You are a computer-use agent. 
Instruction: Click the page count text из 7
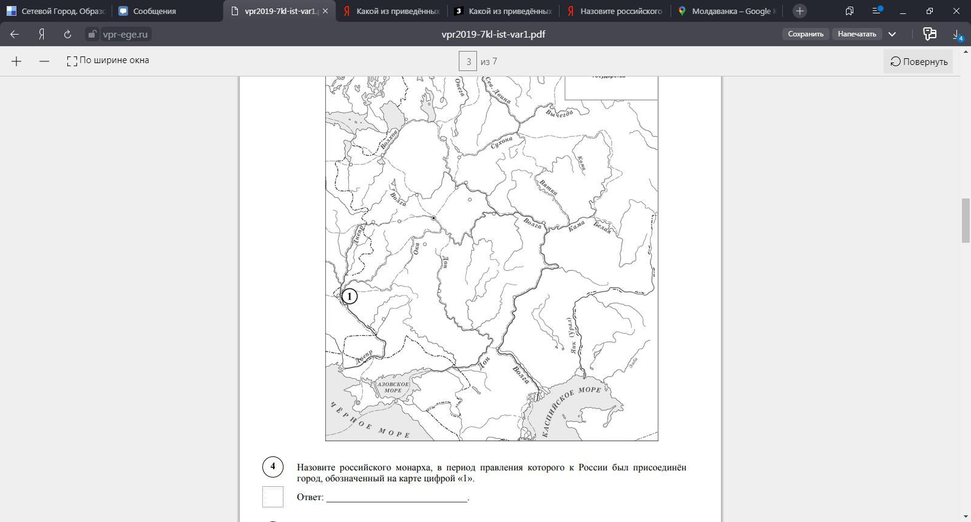point(489,61)
